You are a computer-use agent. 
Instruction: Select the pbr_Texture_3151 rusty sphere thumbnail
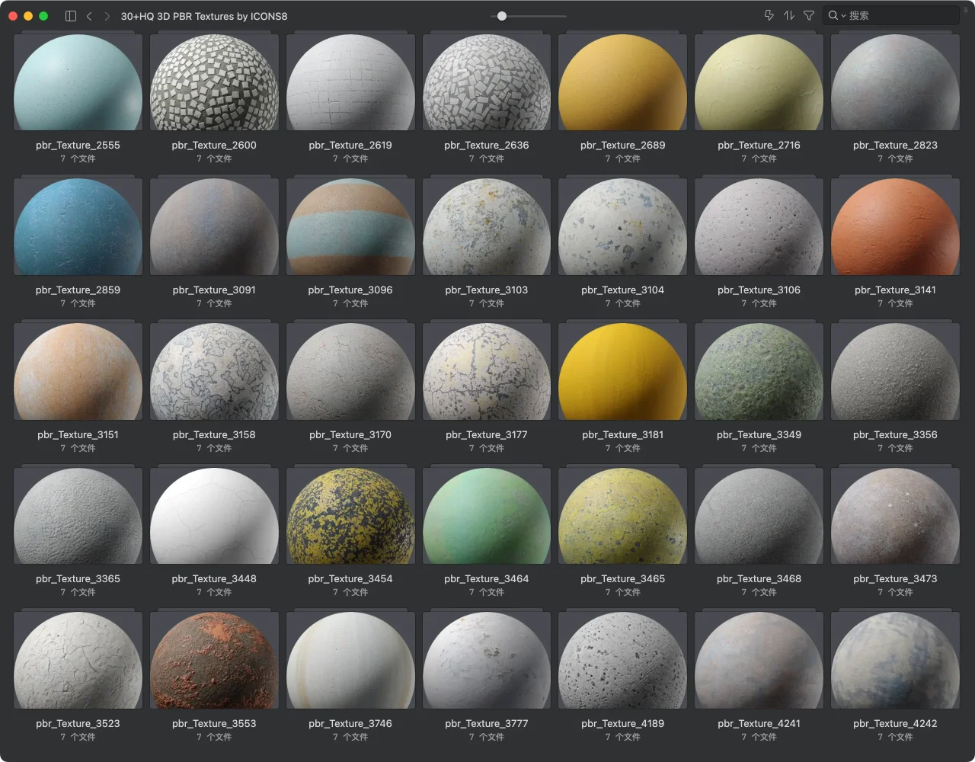click(x=78, y=372)
